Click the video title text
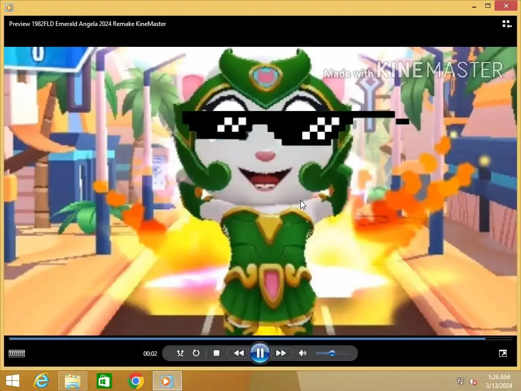The image size is (521, 391). click(x=88, y=24)
